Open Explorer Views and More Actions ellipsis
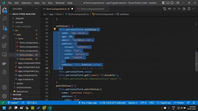Image resolution: width=198 pixels, height=111 pixels. click(37, 9)
